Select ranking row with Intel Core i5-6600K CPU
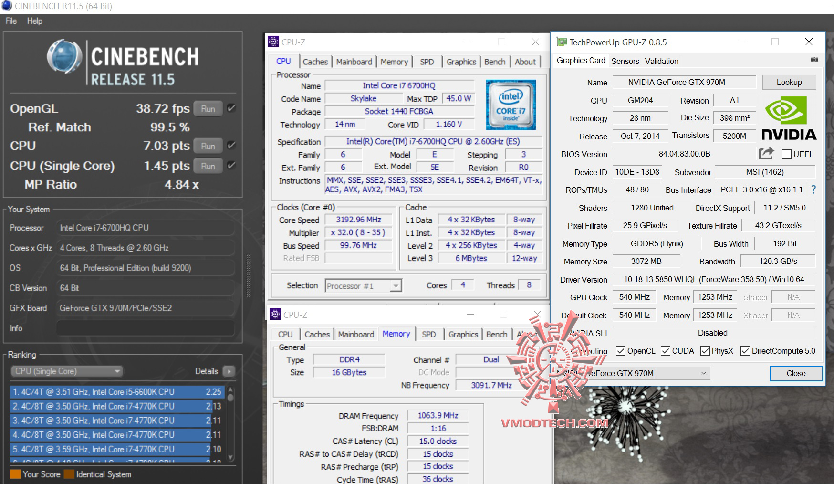Screen dimensions: 834x484 (117, 392)
